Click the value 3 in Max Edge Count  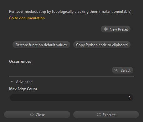130,98
